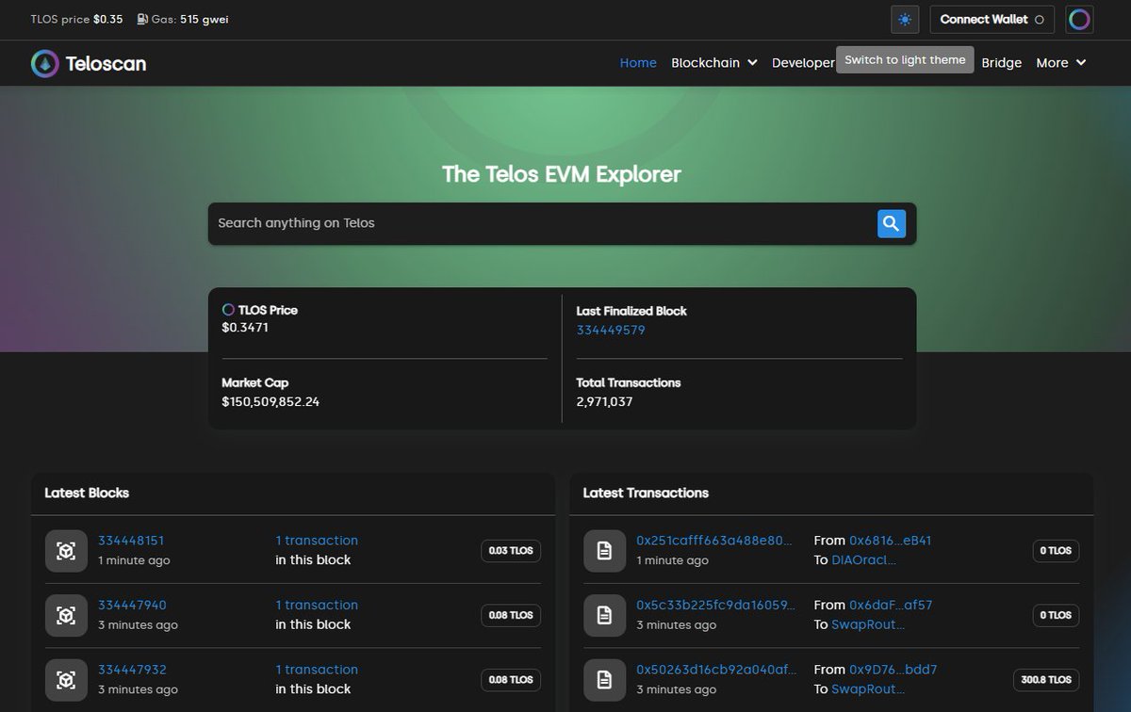1131x712 pixels.
Task: View 1 transaction link of block 334448151
Action: (317, 541)
